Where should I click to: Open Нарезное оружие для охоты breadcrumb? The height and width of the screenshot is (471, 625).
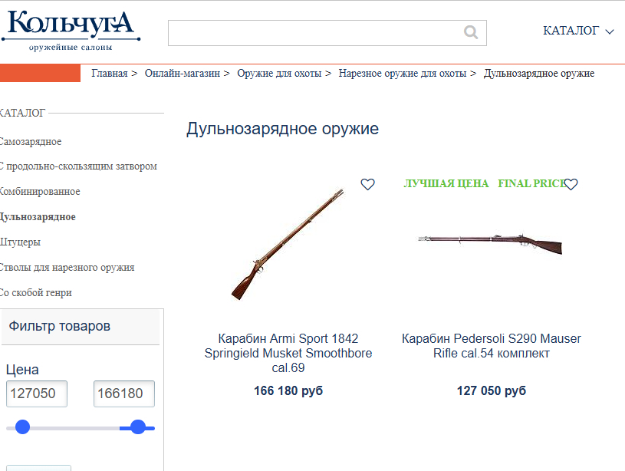402,74
